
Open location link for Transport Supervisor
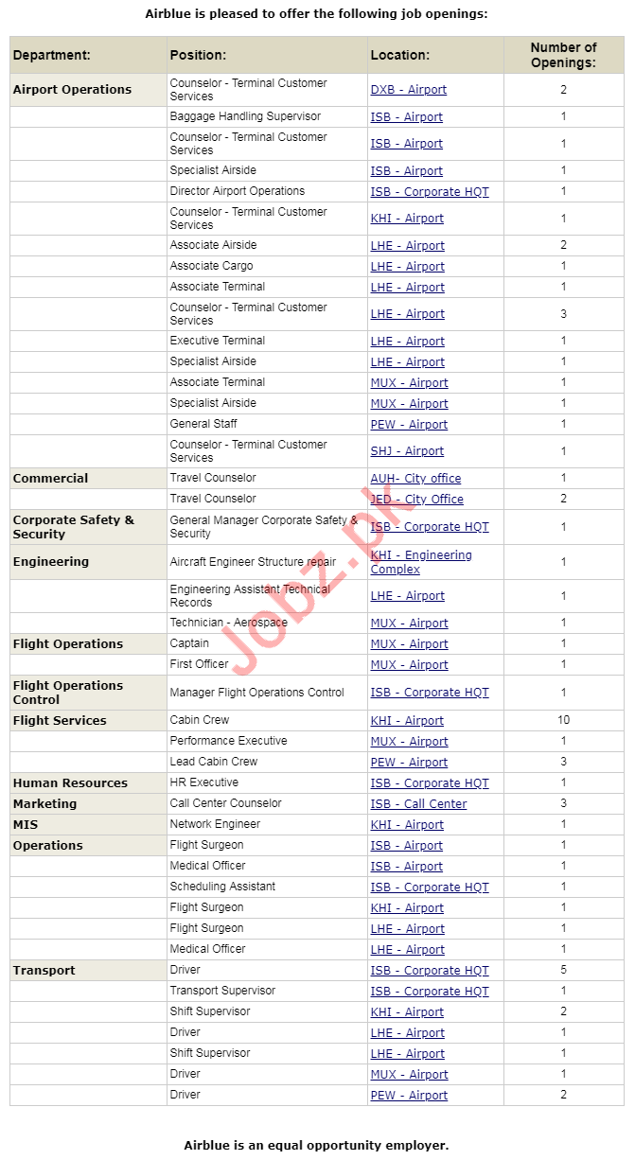[x=430, y=992]
